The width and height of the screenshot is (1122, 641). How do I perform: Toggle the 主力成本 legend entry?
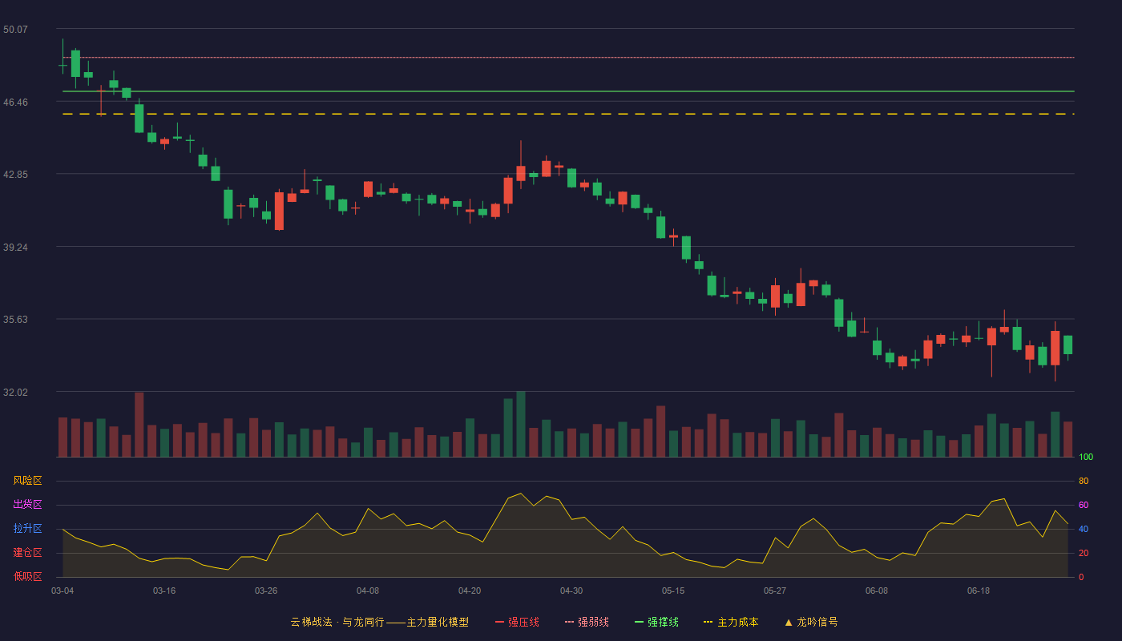(x=731, y=622)
